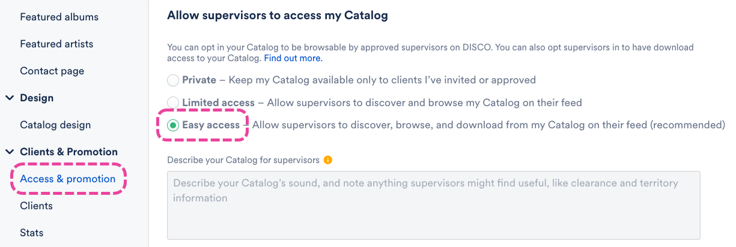Select Access & promotion in the sidebar
The image size is (736, 247).
pos(67,179)
